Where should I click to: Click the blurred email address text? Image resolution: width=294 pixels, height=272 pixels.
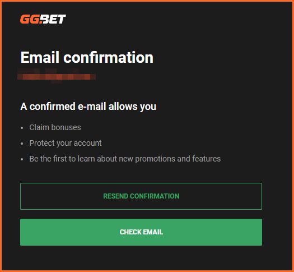(57, 76)
